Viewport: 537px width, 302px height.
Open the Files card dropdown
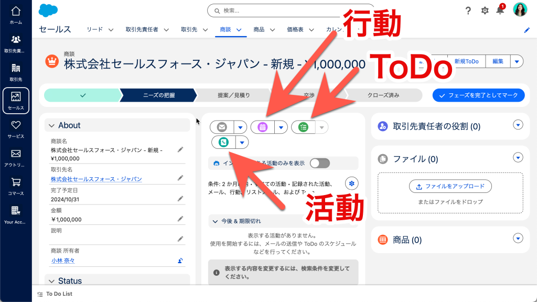[518, 157]
